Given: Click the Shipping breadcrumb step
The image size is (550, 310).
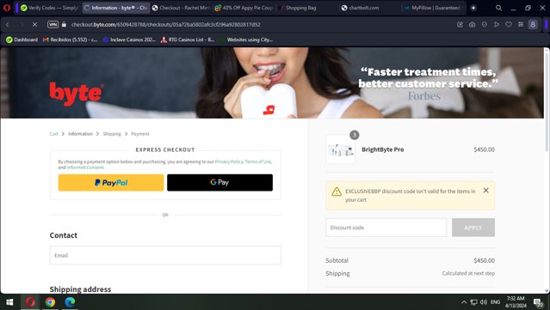Looking at the screenshot, I should coord(112,134).
